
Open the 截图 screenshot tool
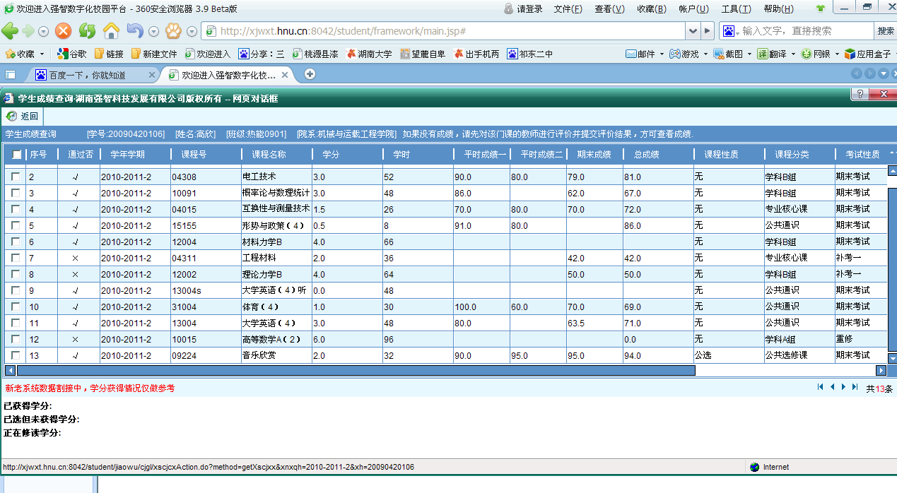(728, 54)
